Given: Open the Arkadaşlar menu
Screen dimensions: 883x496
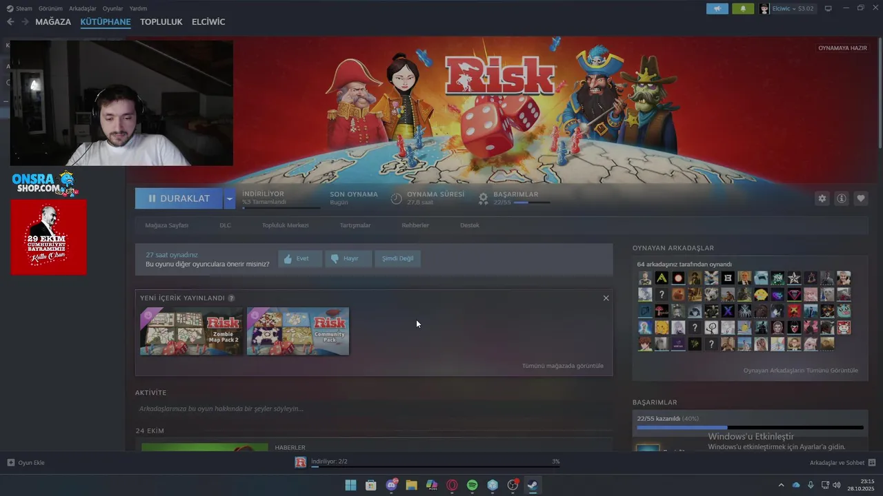Looking at the screenshot, I should 83,8.
